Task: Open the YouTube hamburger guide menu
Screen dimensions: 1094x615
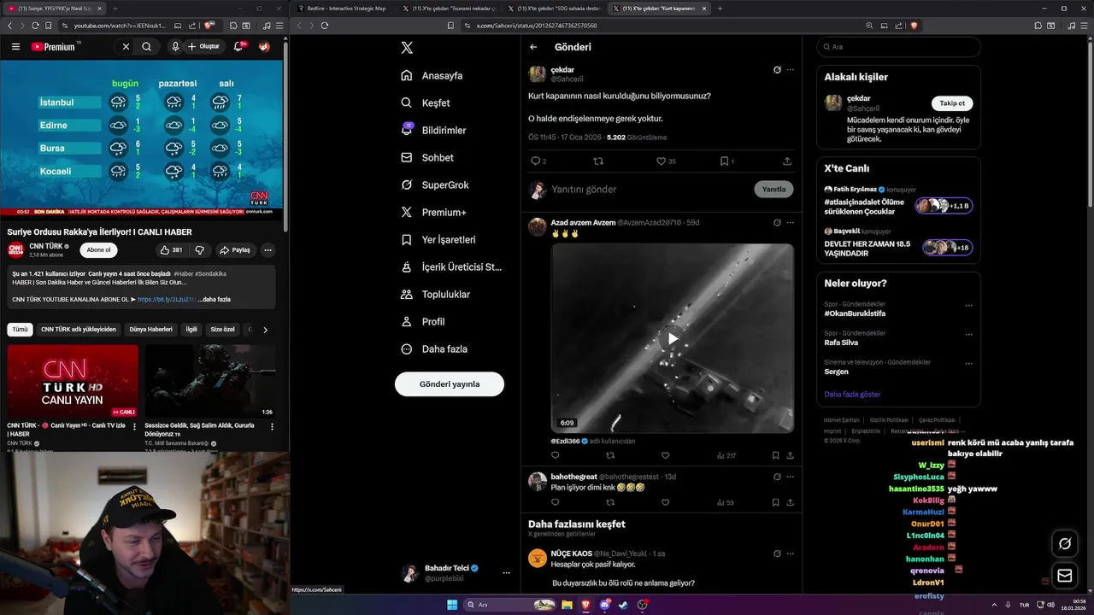Action: (15, 47)
